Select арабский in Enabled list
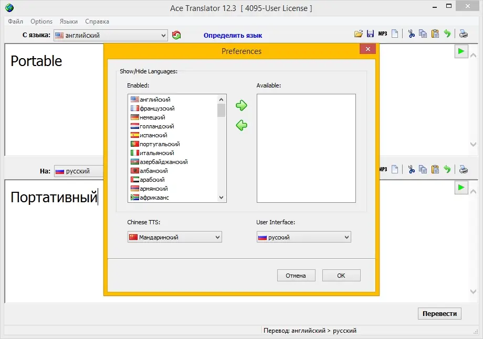Screen dimensions: 483x339 pos(173,180)
